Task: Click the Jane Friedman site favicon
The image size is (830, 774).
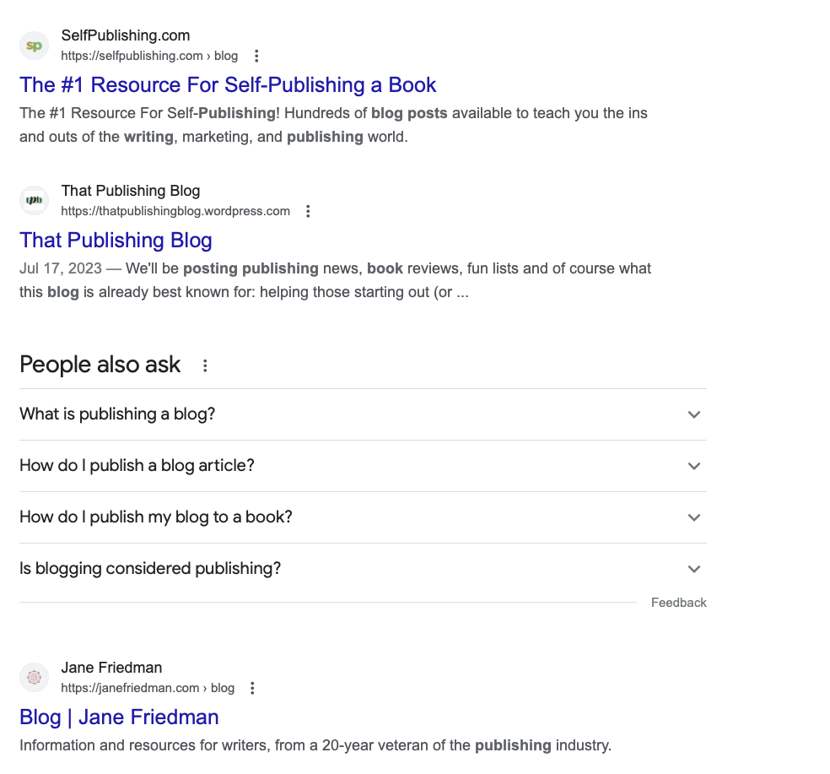Action: (x=35, y=678)
